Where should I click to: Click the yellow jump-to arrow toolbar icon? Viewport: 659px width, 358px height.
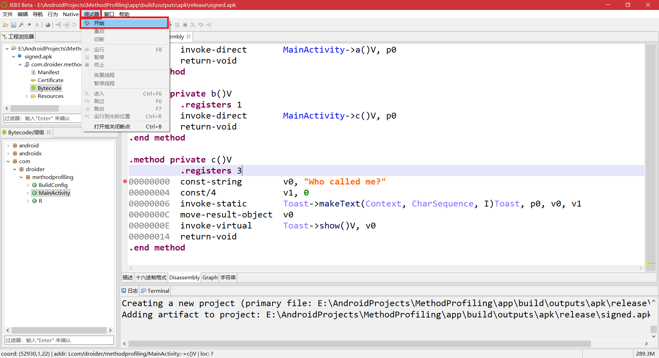click(58, 25)
